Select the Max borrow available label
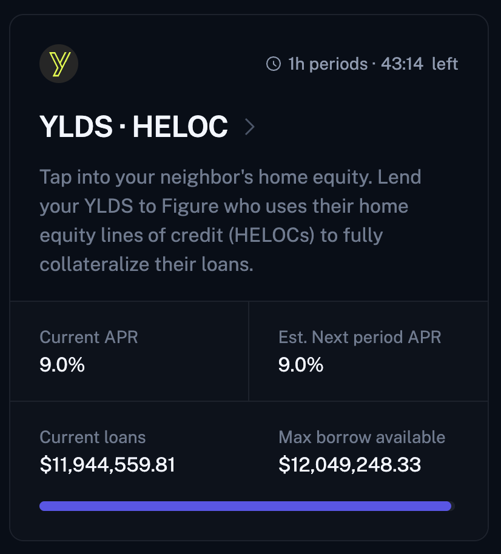The height and width of the screenshot is (554, 501). [x=361, y=437]
